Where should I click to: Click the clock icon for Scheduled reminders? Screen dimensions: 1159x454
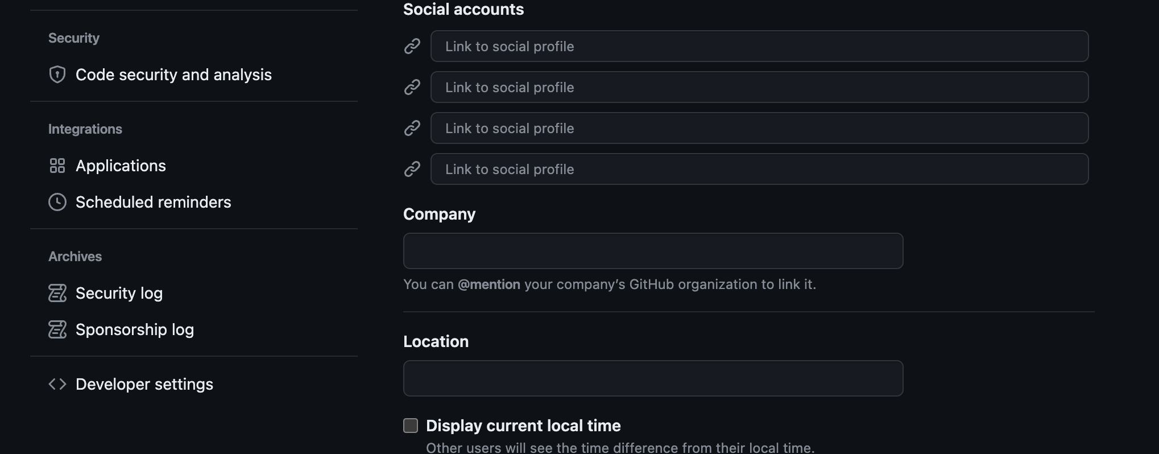tap(57, 202)
